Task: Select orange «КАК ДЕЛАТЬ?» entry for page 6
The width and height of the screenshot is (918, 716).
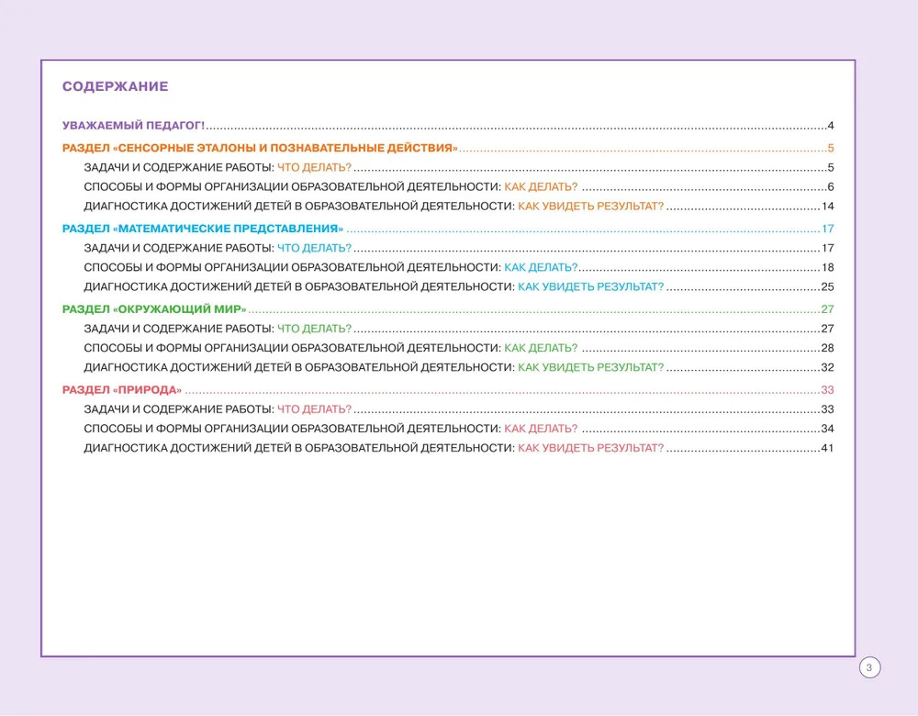Action: click(541, 187)
